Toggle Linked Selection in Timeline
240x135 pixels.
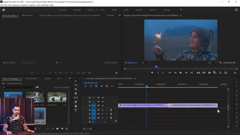pyautogui.click(x=96, y=86)
